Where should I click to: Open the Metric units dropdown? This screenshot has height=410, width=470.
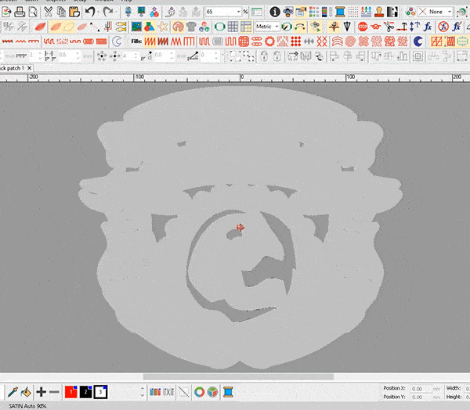pos(277,27)
